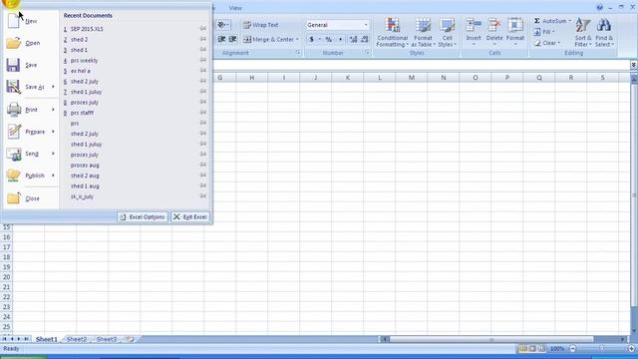Click the zoom out minus button
638x359 pixels.
[x=573, y=348]
